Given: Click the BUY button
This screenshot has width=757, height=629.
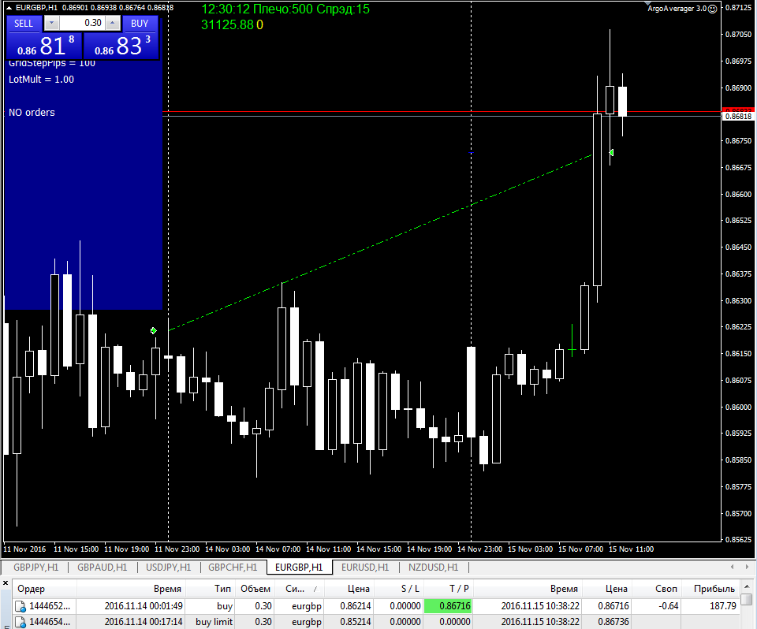Looking at the screenshot, I should [140, 23].
